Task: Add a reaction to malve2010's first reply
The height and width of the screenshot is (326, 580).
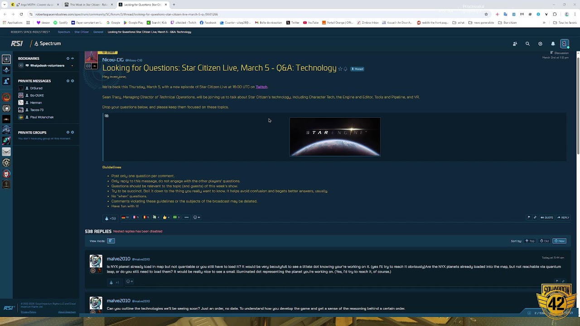Action: [x=129, y=282]
